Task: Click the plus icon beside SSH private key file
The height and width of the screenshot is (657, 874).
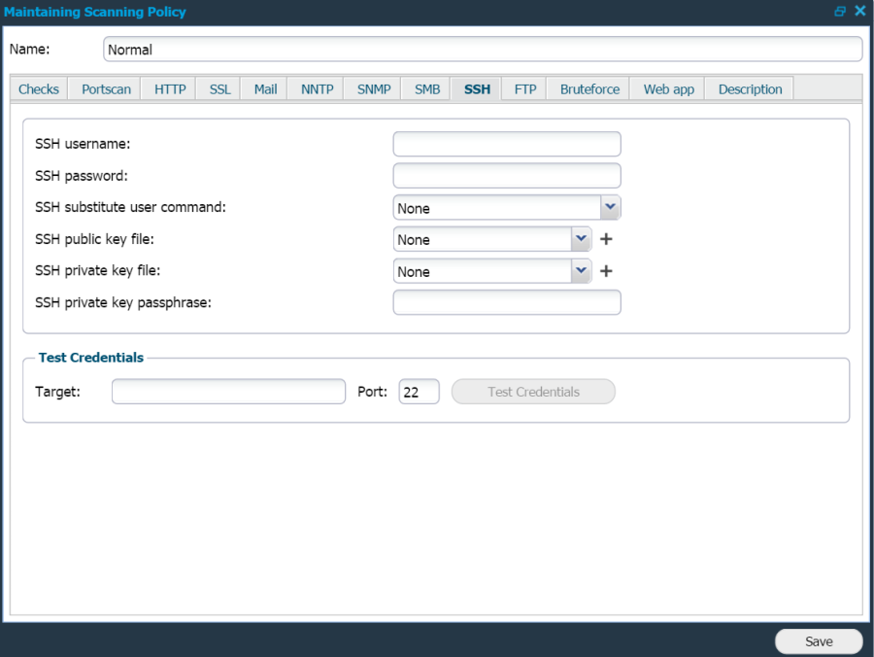Action: pos(605,271)
